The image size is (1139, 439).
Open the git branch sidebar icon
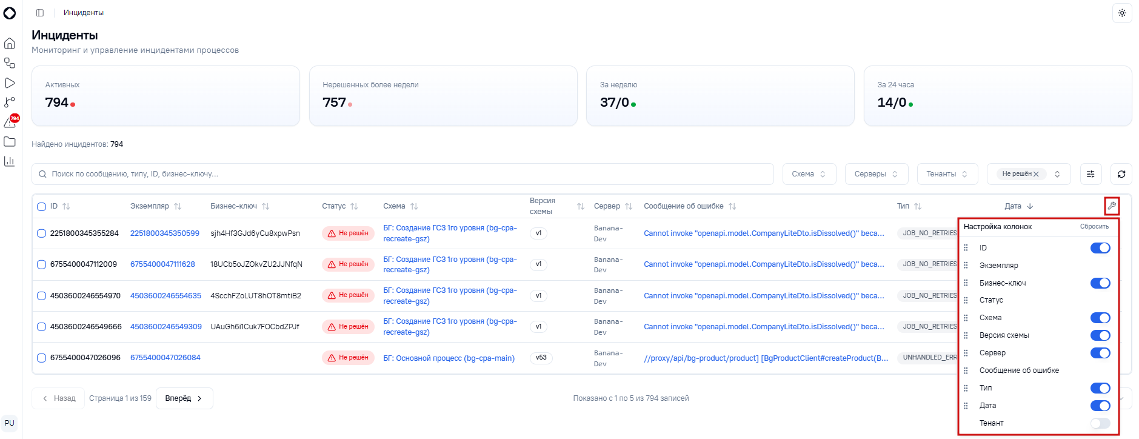click(10, 102)
